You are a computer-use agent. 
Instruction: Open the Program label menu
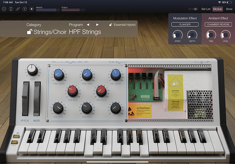pyautogui.click(x=76, y=25)
